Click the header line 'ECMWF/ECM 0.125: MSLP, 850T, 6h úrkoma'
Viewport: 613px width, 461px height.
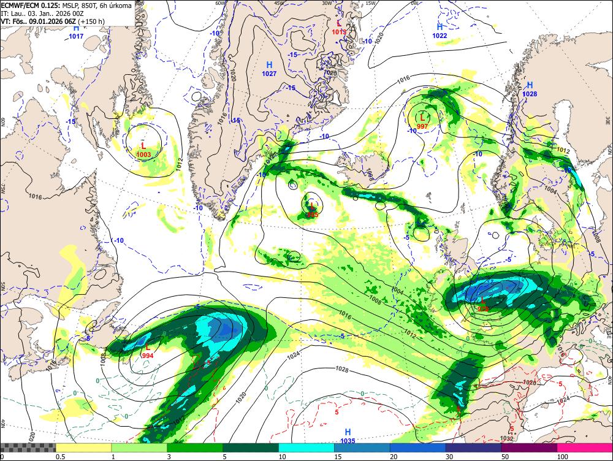coord(66,6)
